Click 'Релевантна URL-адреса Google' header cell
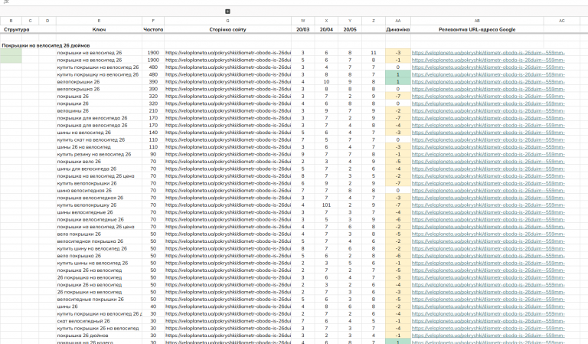Screen dimensions: 588x344 [x=477, y=29]
